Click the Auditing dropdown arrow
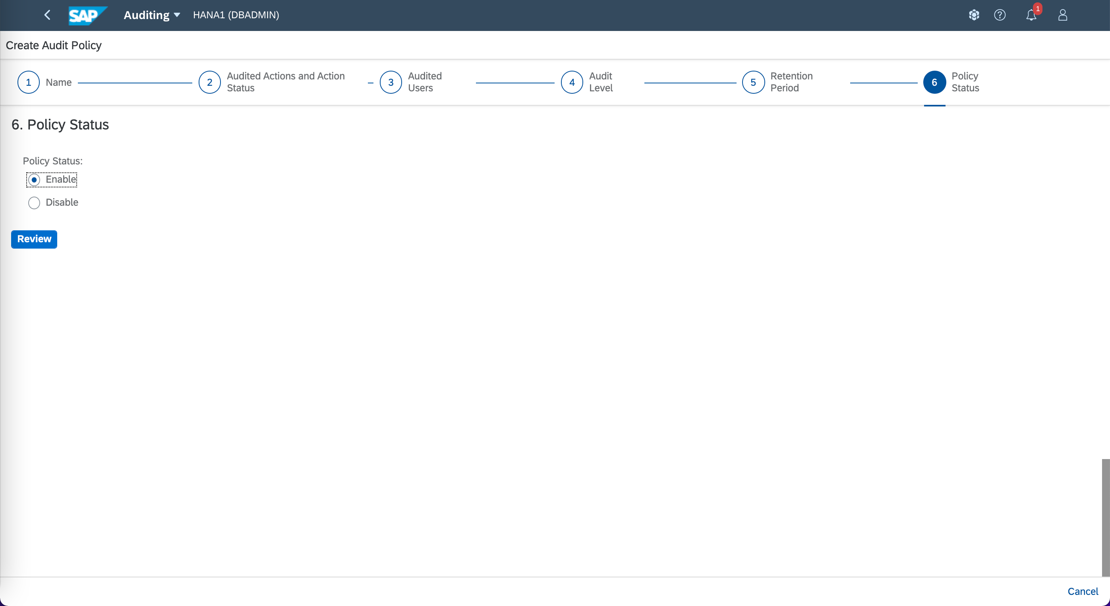1110x606 pixels. [x=177, y=15]
